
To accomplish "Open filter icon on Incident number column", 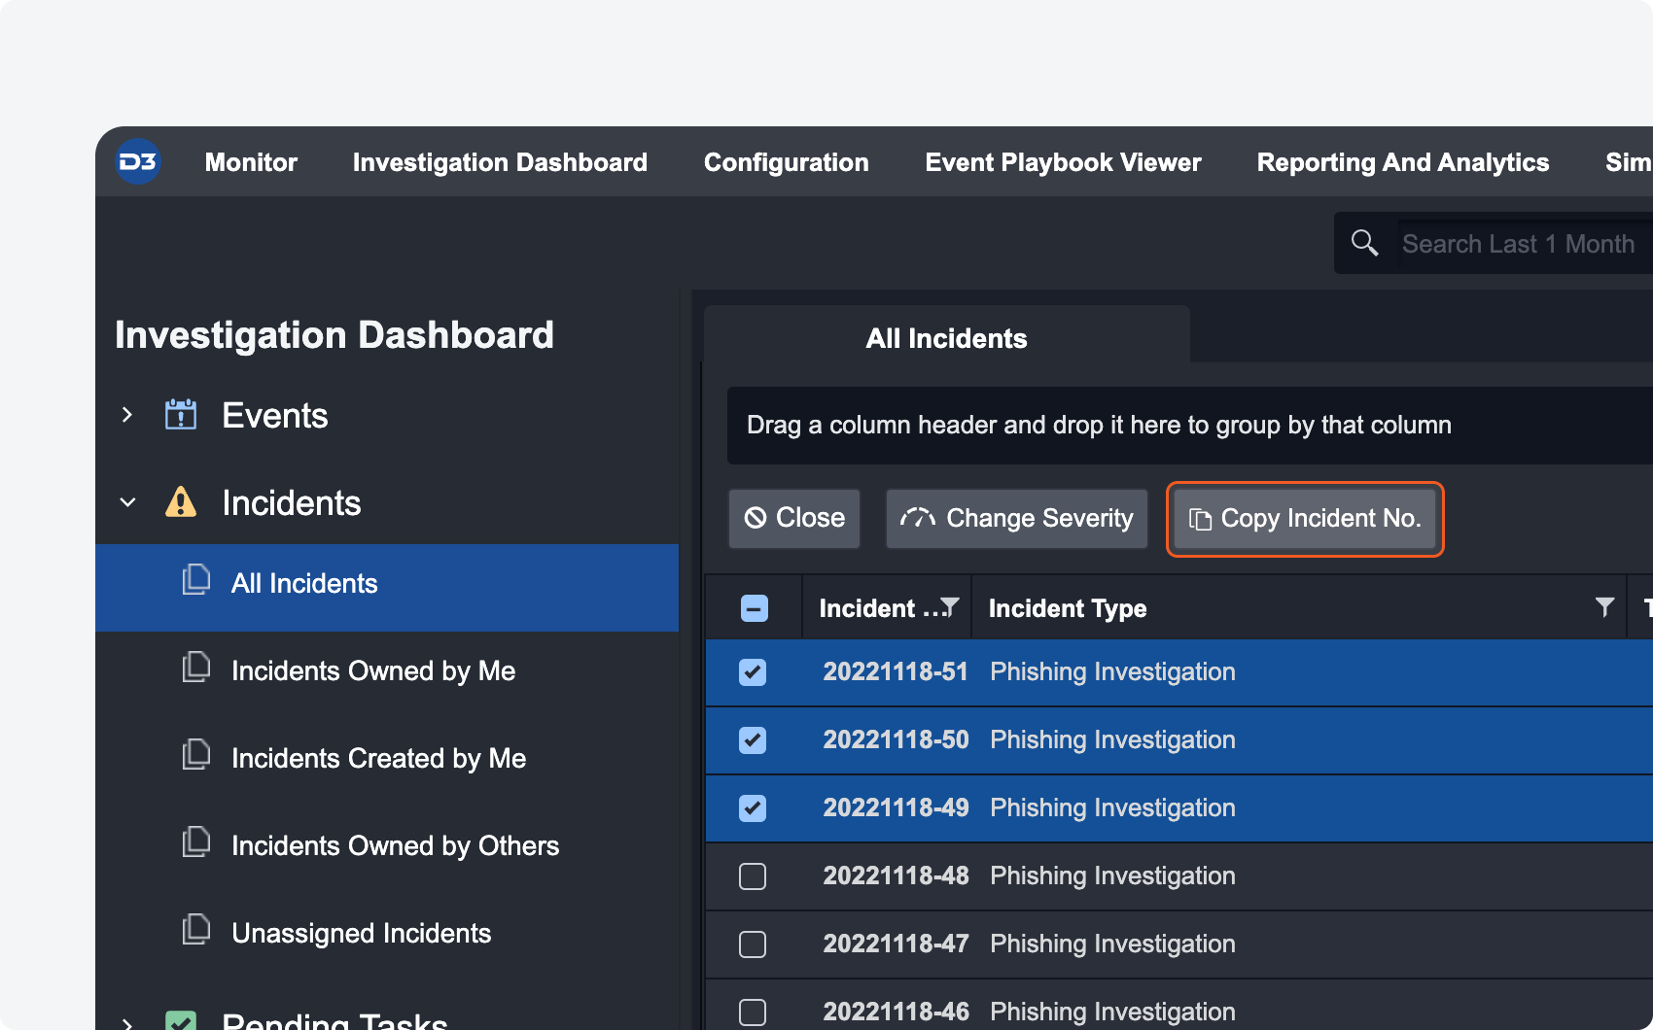I will coord(950,607).
